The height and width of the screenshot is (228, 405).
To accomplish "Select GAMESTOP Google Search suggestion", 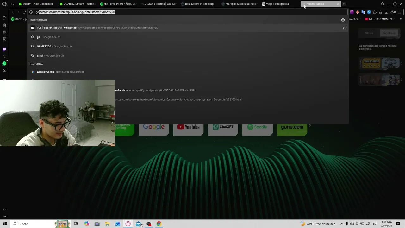I will tap(188, 46).
